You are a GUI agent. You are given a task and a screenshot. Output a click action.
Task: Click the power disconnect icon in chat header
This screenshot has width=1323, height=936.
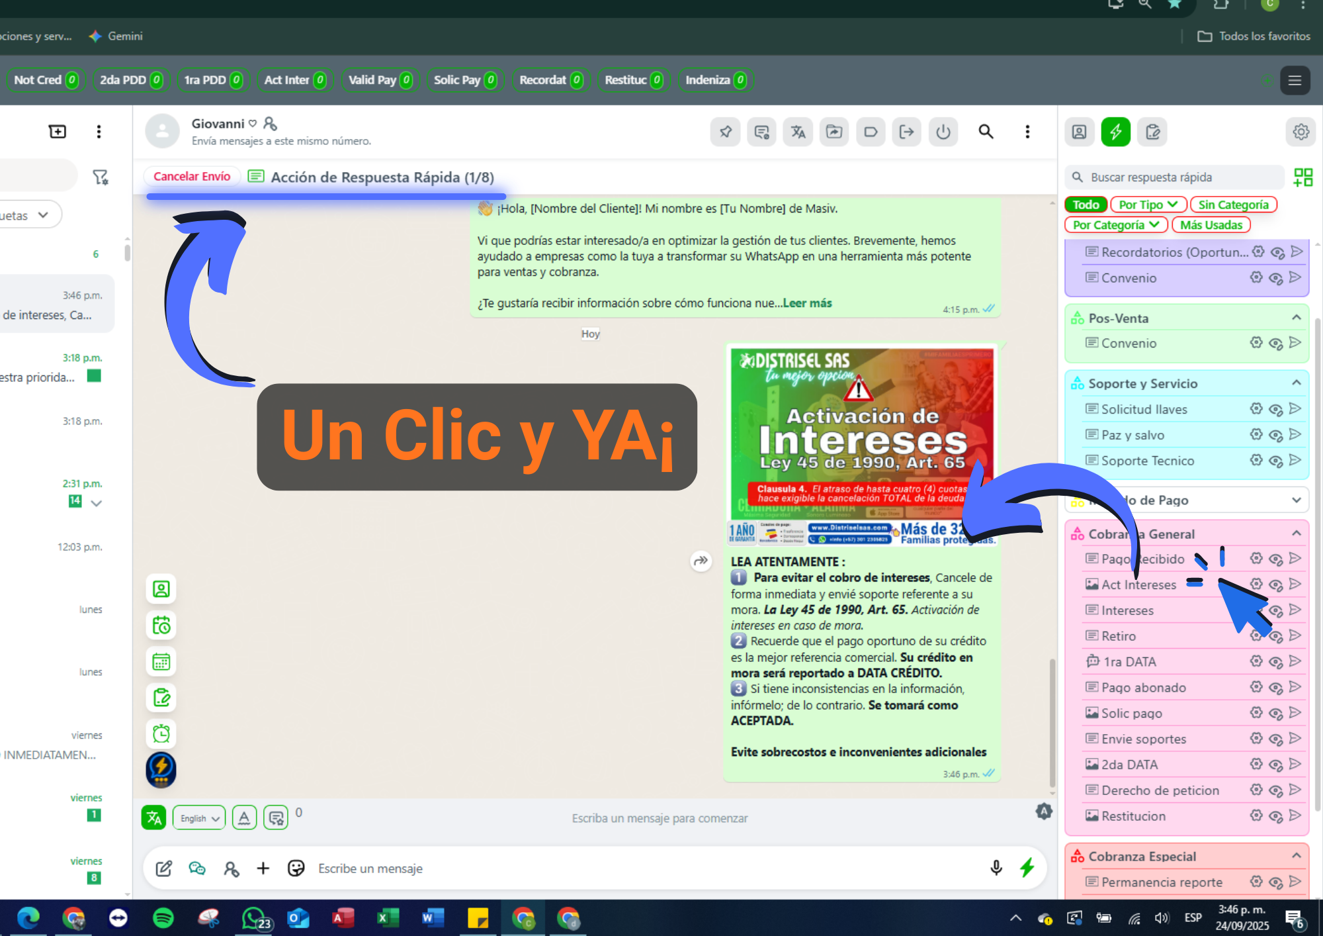click(943, 132)
